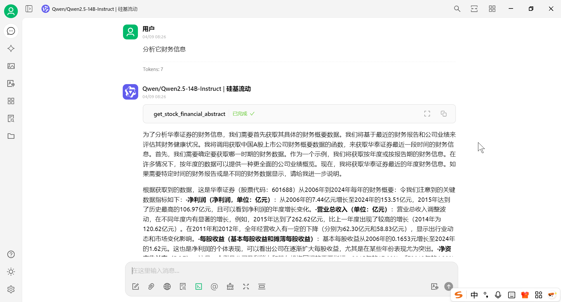Translate the input text via the toolbar icon
The height and width of the screenshot is (302, 561).
(x=435, y=287)
